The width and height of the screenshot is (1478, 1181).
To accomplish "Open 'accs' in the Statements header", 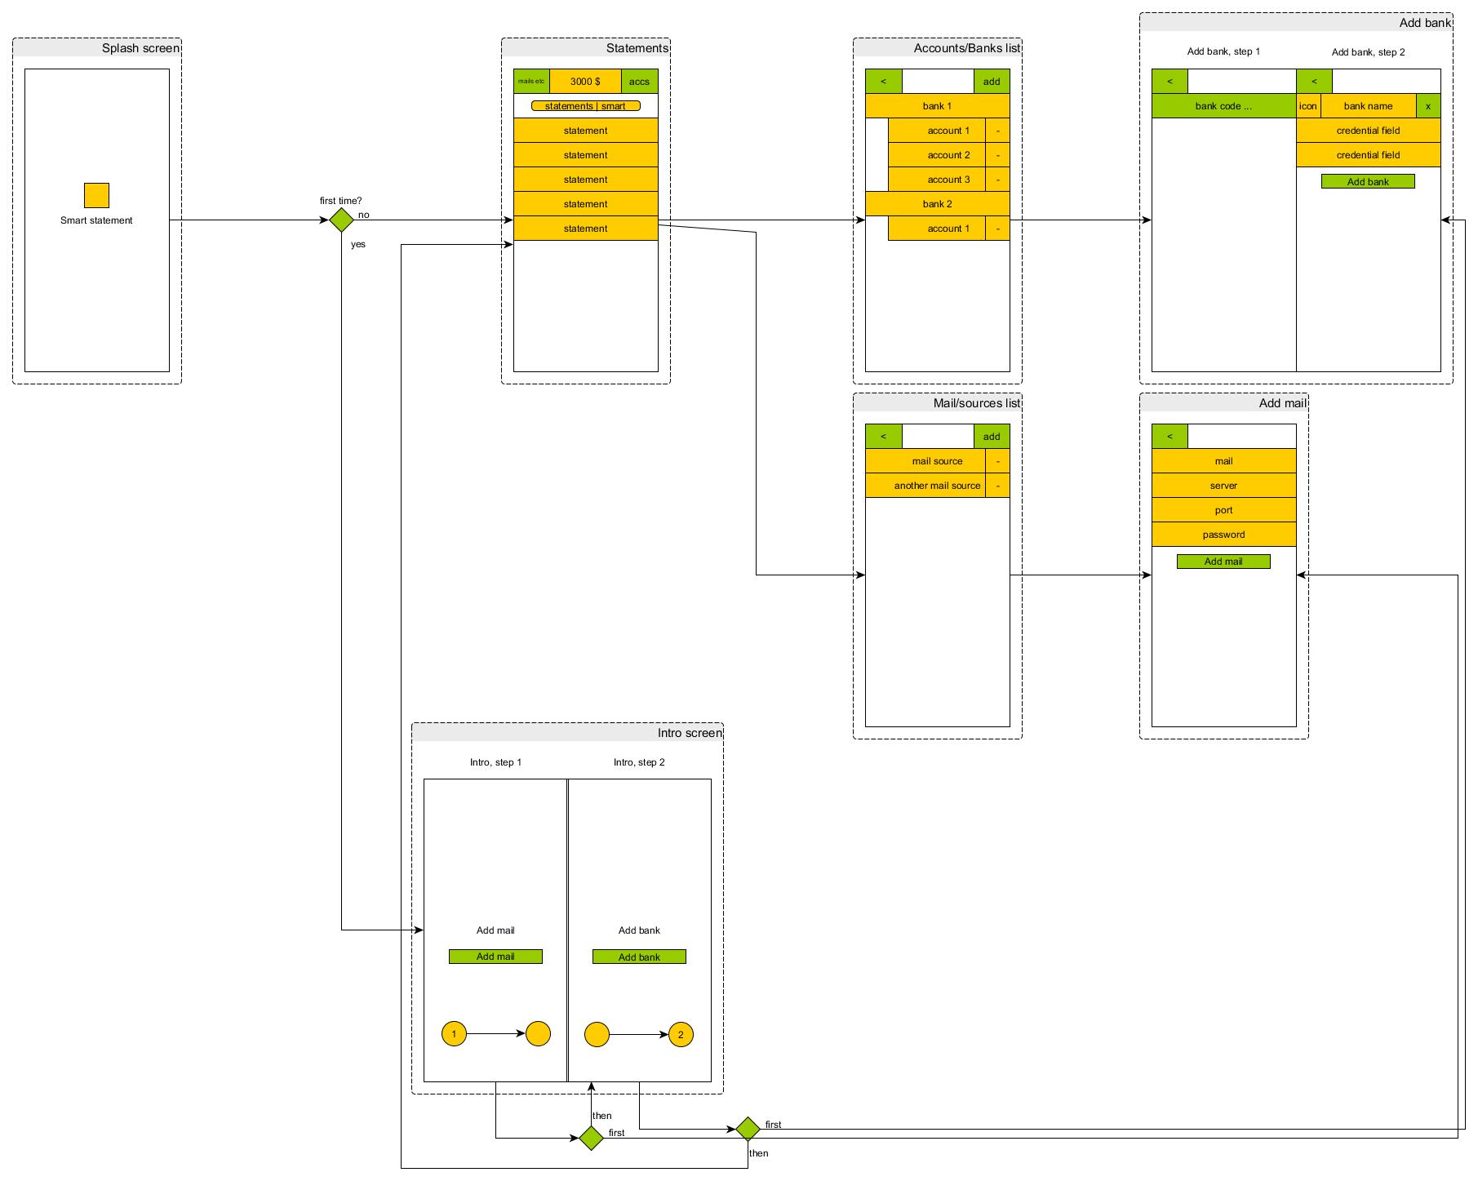I will tap(639, 82).
